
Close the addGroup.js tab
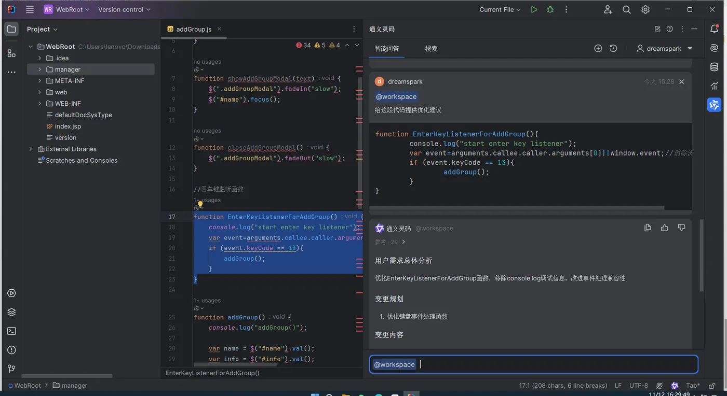point(219,29)
